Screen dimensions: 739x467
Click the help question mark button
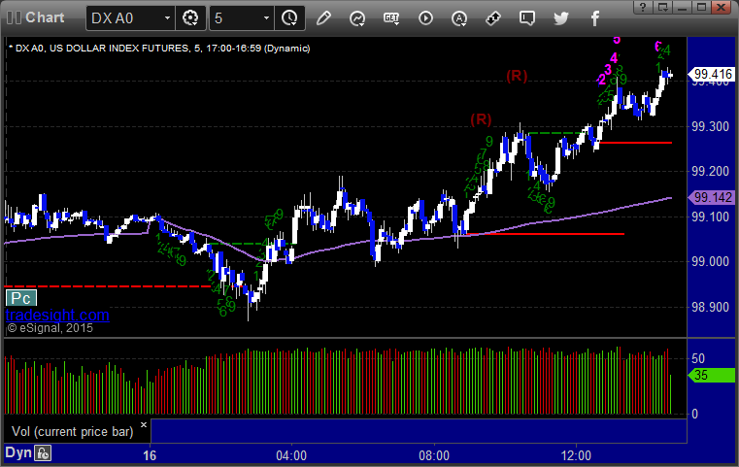tap(643, 7)
